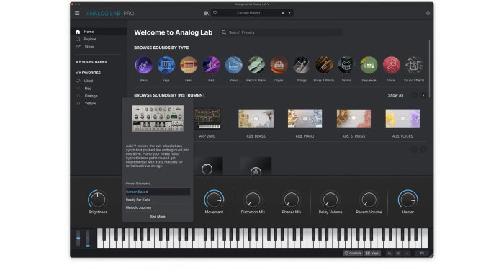504x268 pixels.
Task: Browse Drums sound type
Action: click(346, 66)
